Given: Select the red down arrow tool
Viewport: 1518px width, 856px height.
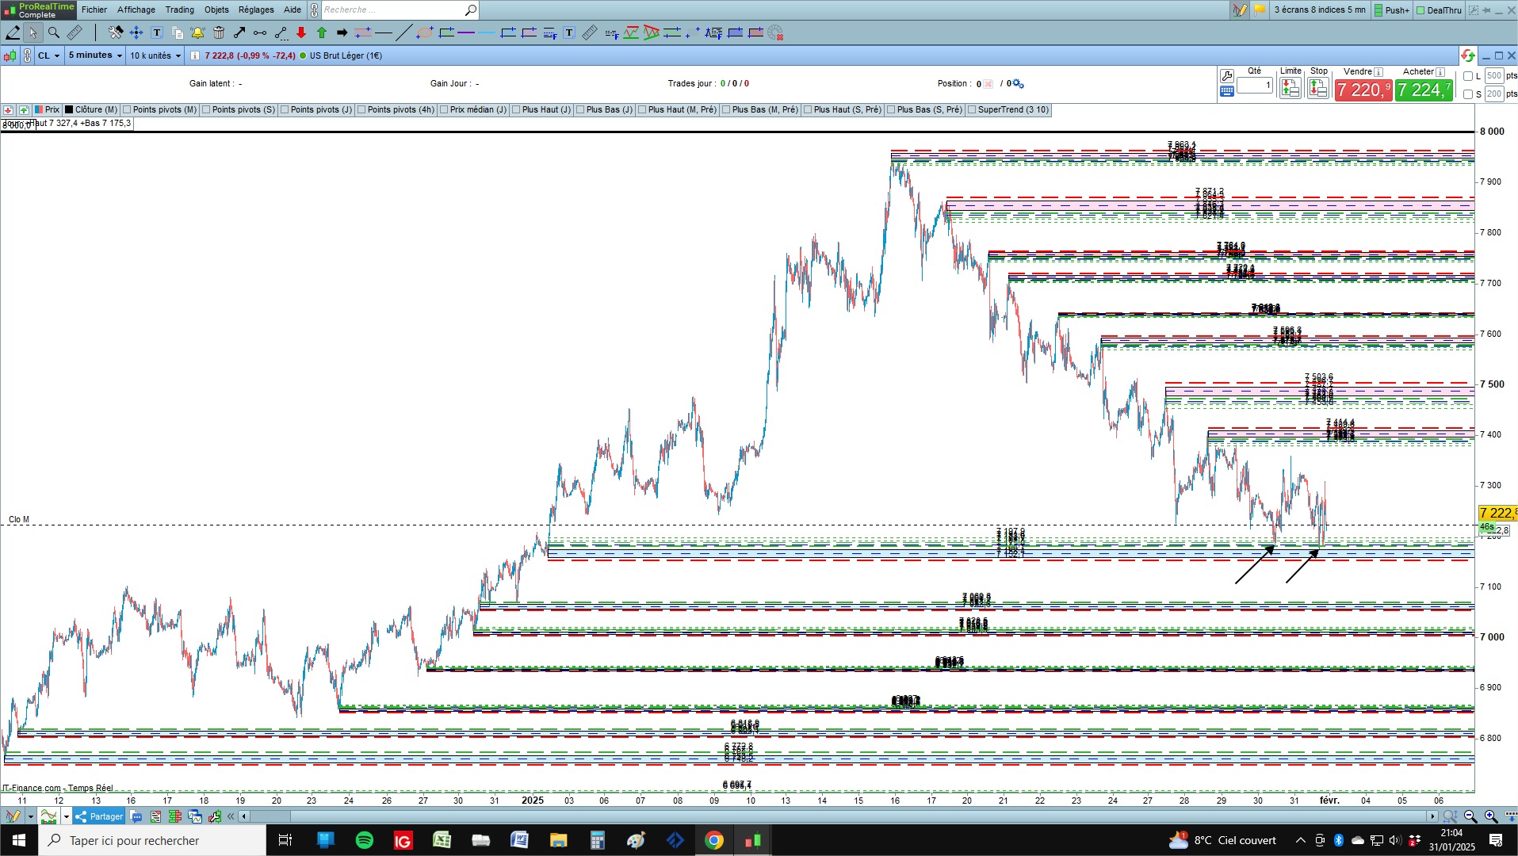Looking at the screenshot, I should pos(301,32).
